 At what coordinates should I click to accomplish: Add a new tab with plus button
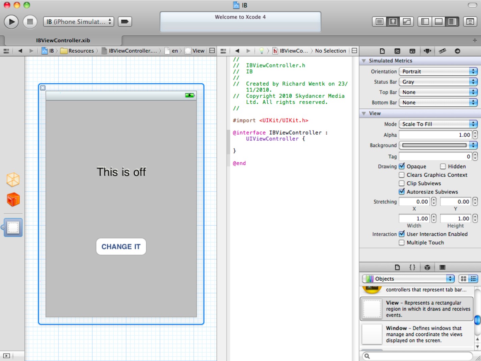click(475, 40)
